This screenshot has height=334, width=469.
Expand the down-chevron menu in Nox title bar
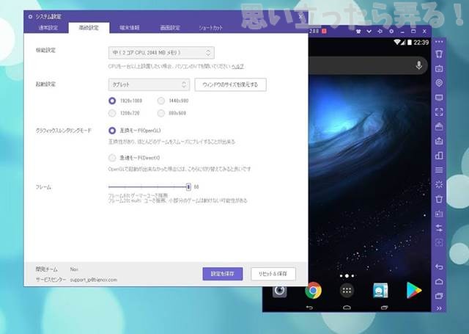[369, 31]
